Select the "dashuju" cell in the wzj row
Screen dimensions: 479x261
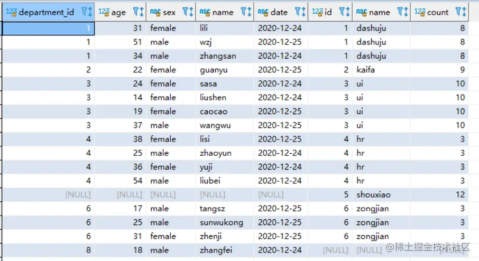[381, 42]
